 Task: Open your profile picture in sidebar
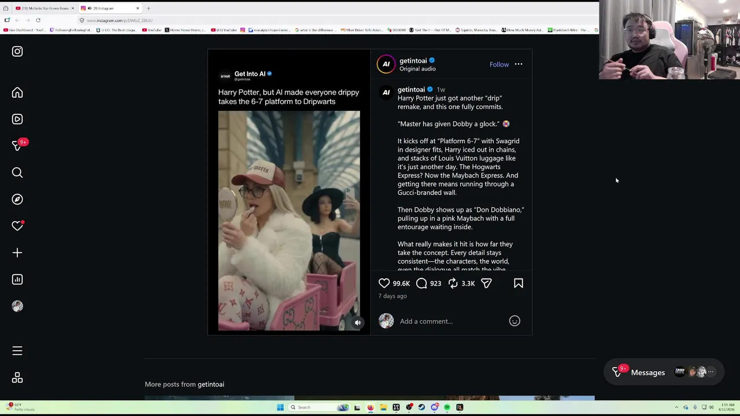tap(17, 306)
